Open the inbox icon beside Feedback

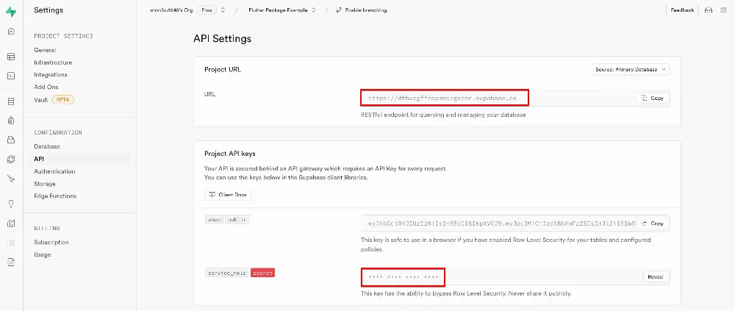click(x=709, y=10)
